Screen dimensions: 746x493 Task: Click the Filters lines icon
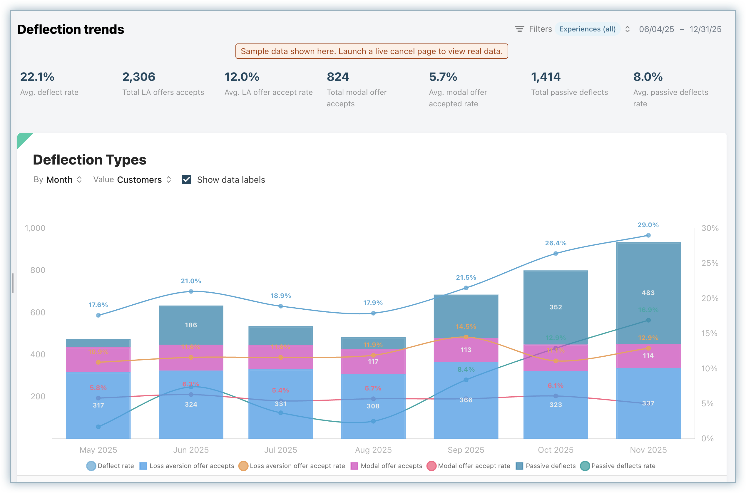519,29
